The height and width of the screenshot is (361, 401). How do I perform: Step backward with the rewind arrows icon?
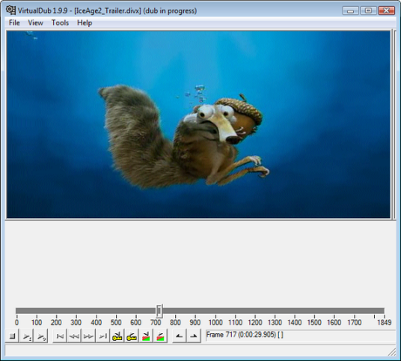tap(74, 336)
